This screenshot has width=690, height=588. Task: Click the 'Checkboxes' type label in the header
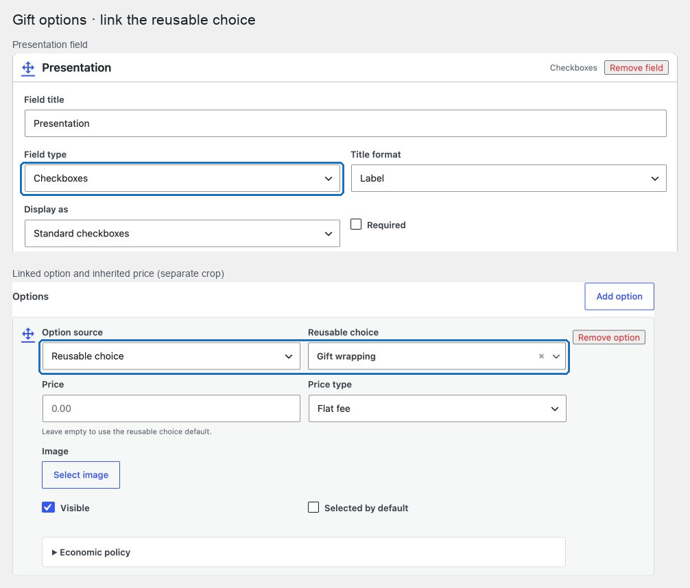(573, 68)
